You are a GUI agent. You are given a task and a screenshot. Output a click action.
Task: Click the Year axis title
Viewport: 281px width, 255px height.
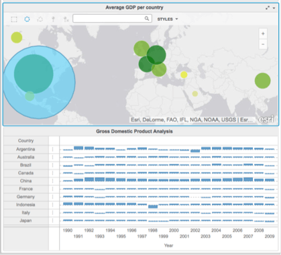(168, 246)
